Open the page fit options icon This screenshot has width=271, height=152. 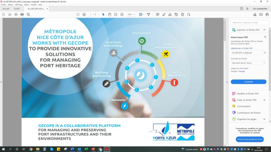click(x=141, y=15)
